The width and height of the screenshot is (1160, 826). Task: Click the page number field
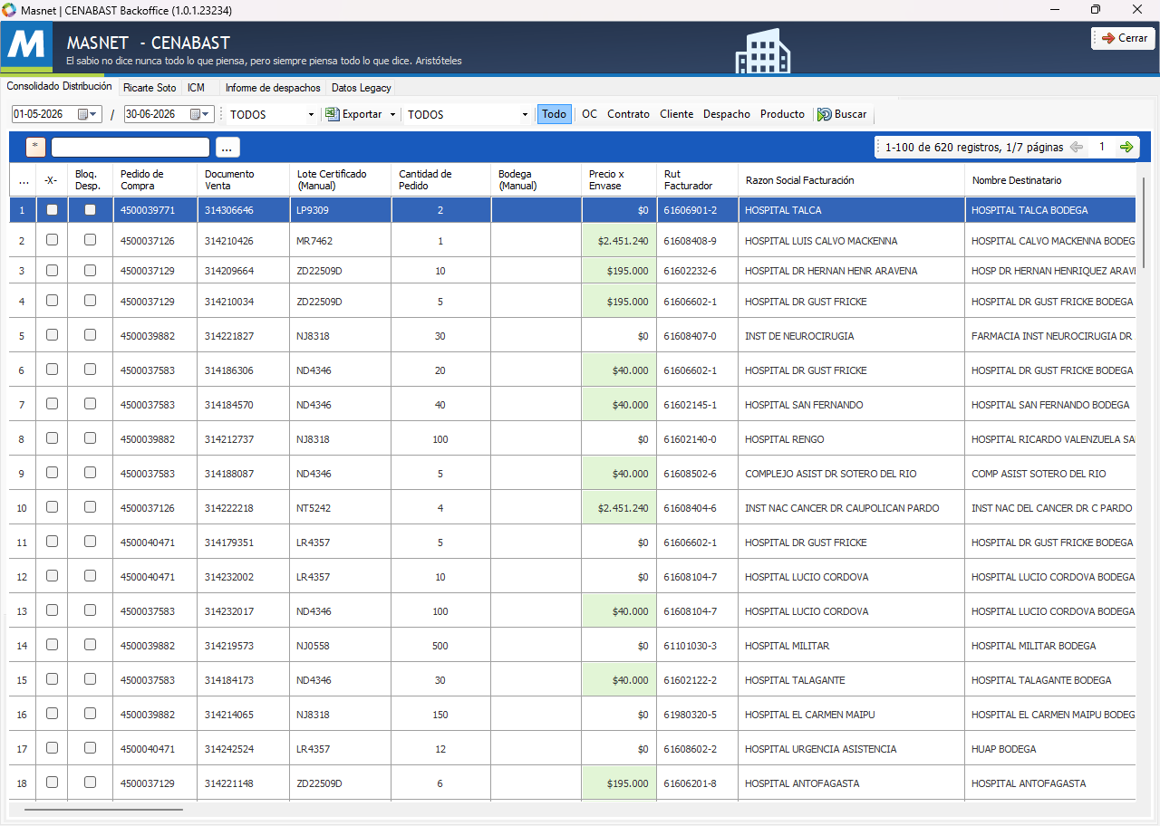[x=1102, y=147]
